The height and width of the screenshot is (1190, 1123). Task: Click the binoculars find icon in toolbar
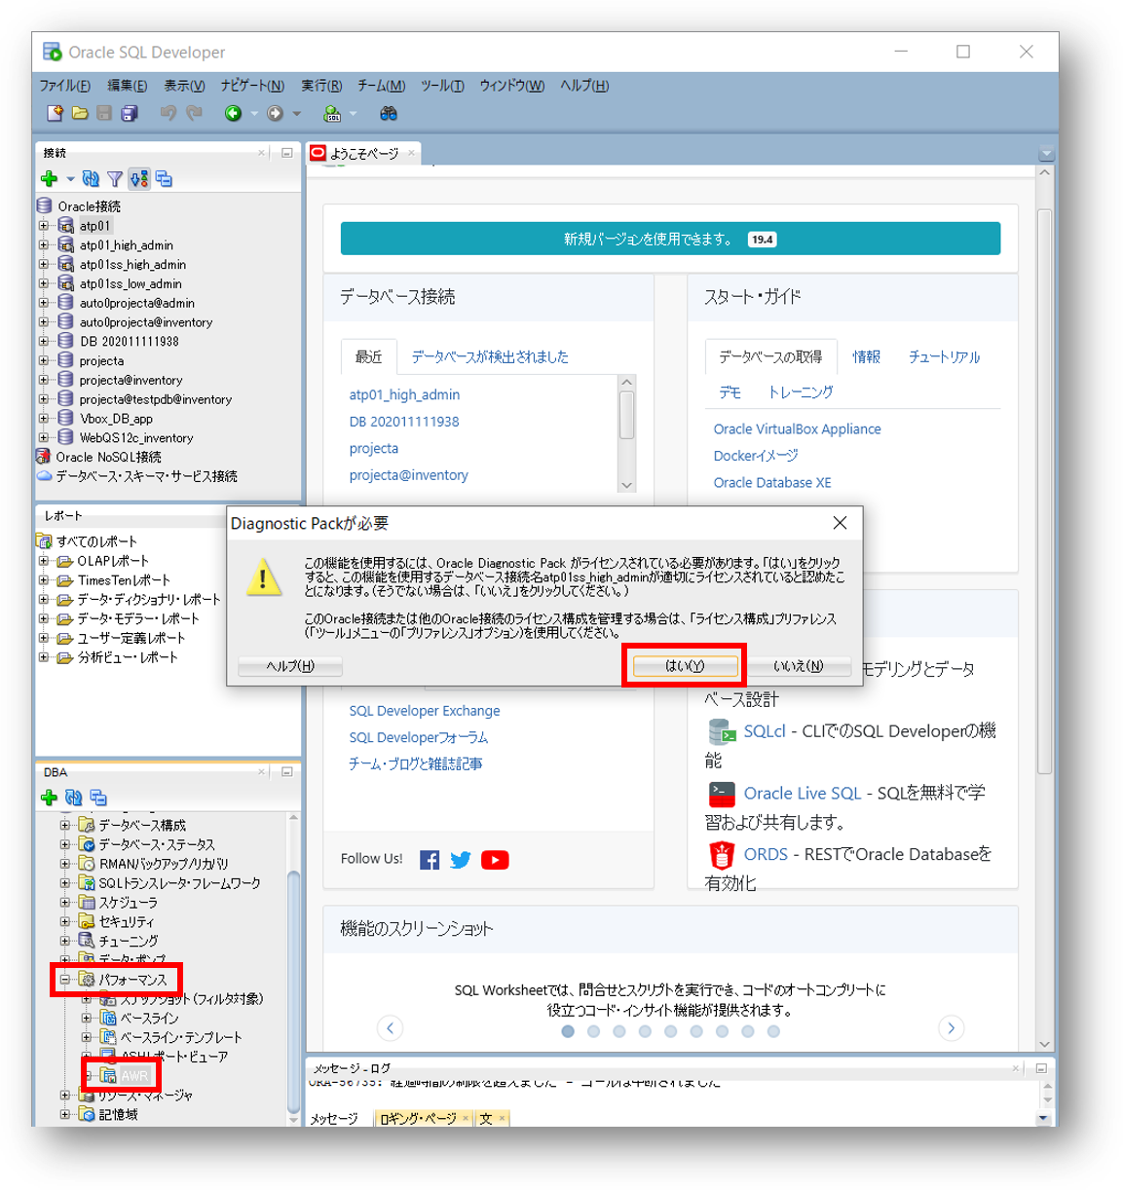pyautogui.click(x=389, y=114)
